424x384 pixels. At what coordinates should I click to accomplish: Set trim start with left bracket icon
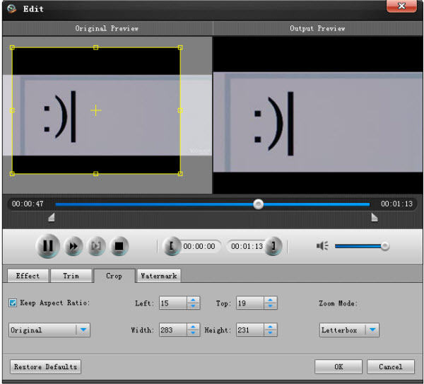tap(170, 246)
